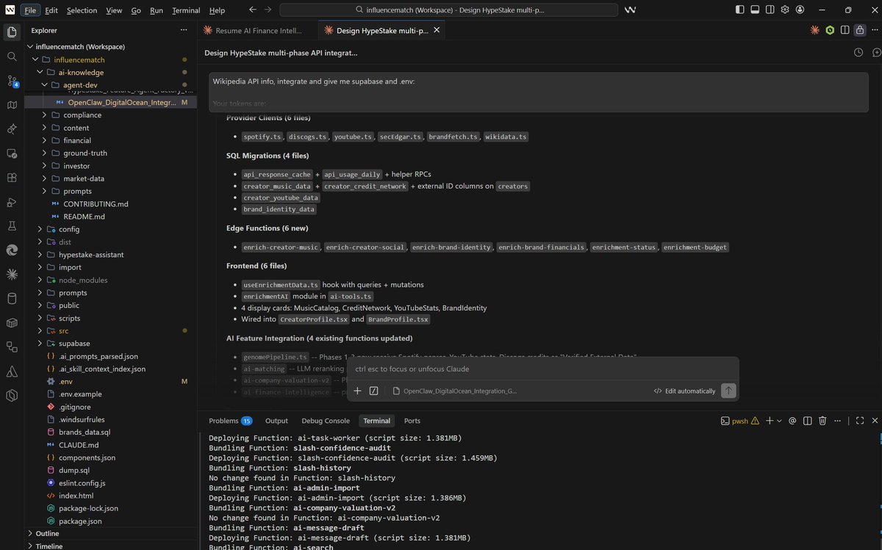The height and width of the screenshot is (550, 882).
Task: Toggle secondary side bar visibility
Action: click(770, 10)
